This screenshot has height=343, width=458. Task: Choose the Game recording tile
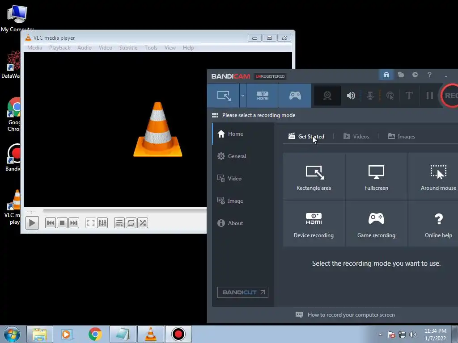(376, 224)
